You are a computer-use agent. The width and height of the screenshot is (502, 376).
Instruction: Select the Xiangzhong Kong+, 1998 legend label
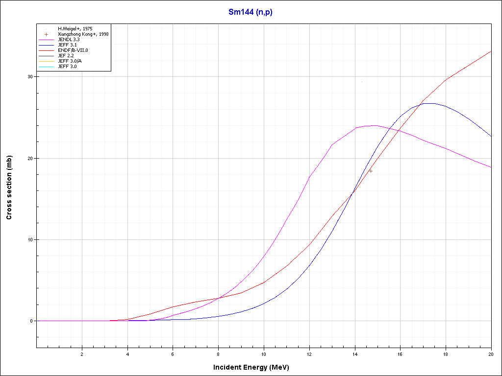[83, 34]
